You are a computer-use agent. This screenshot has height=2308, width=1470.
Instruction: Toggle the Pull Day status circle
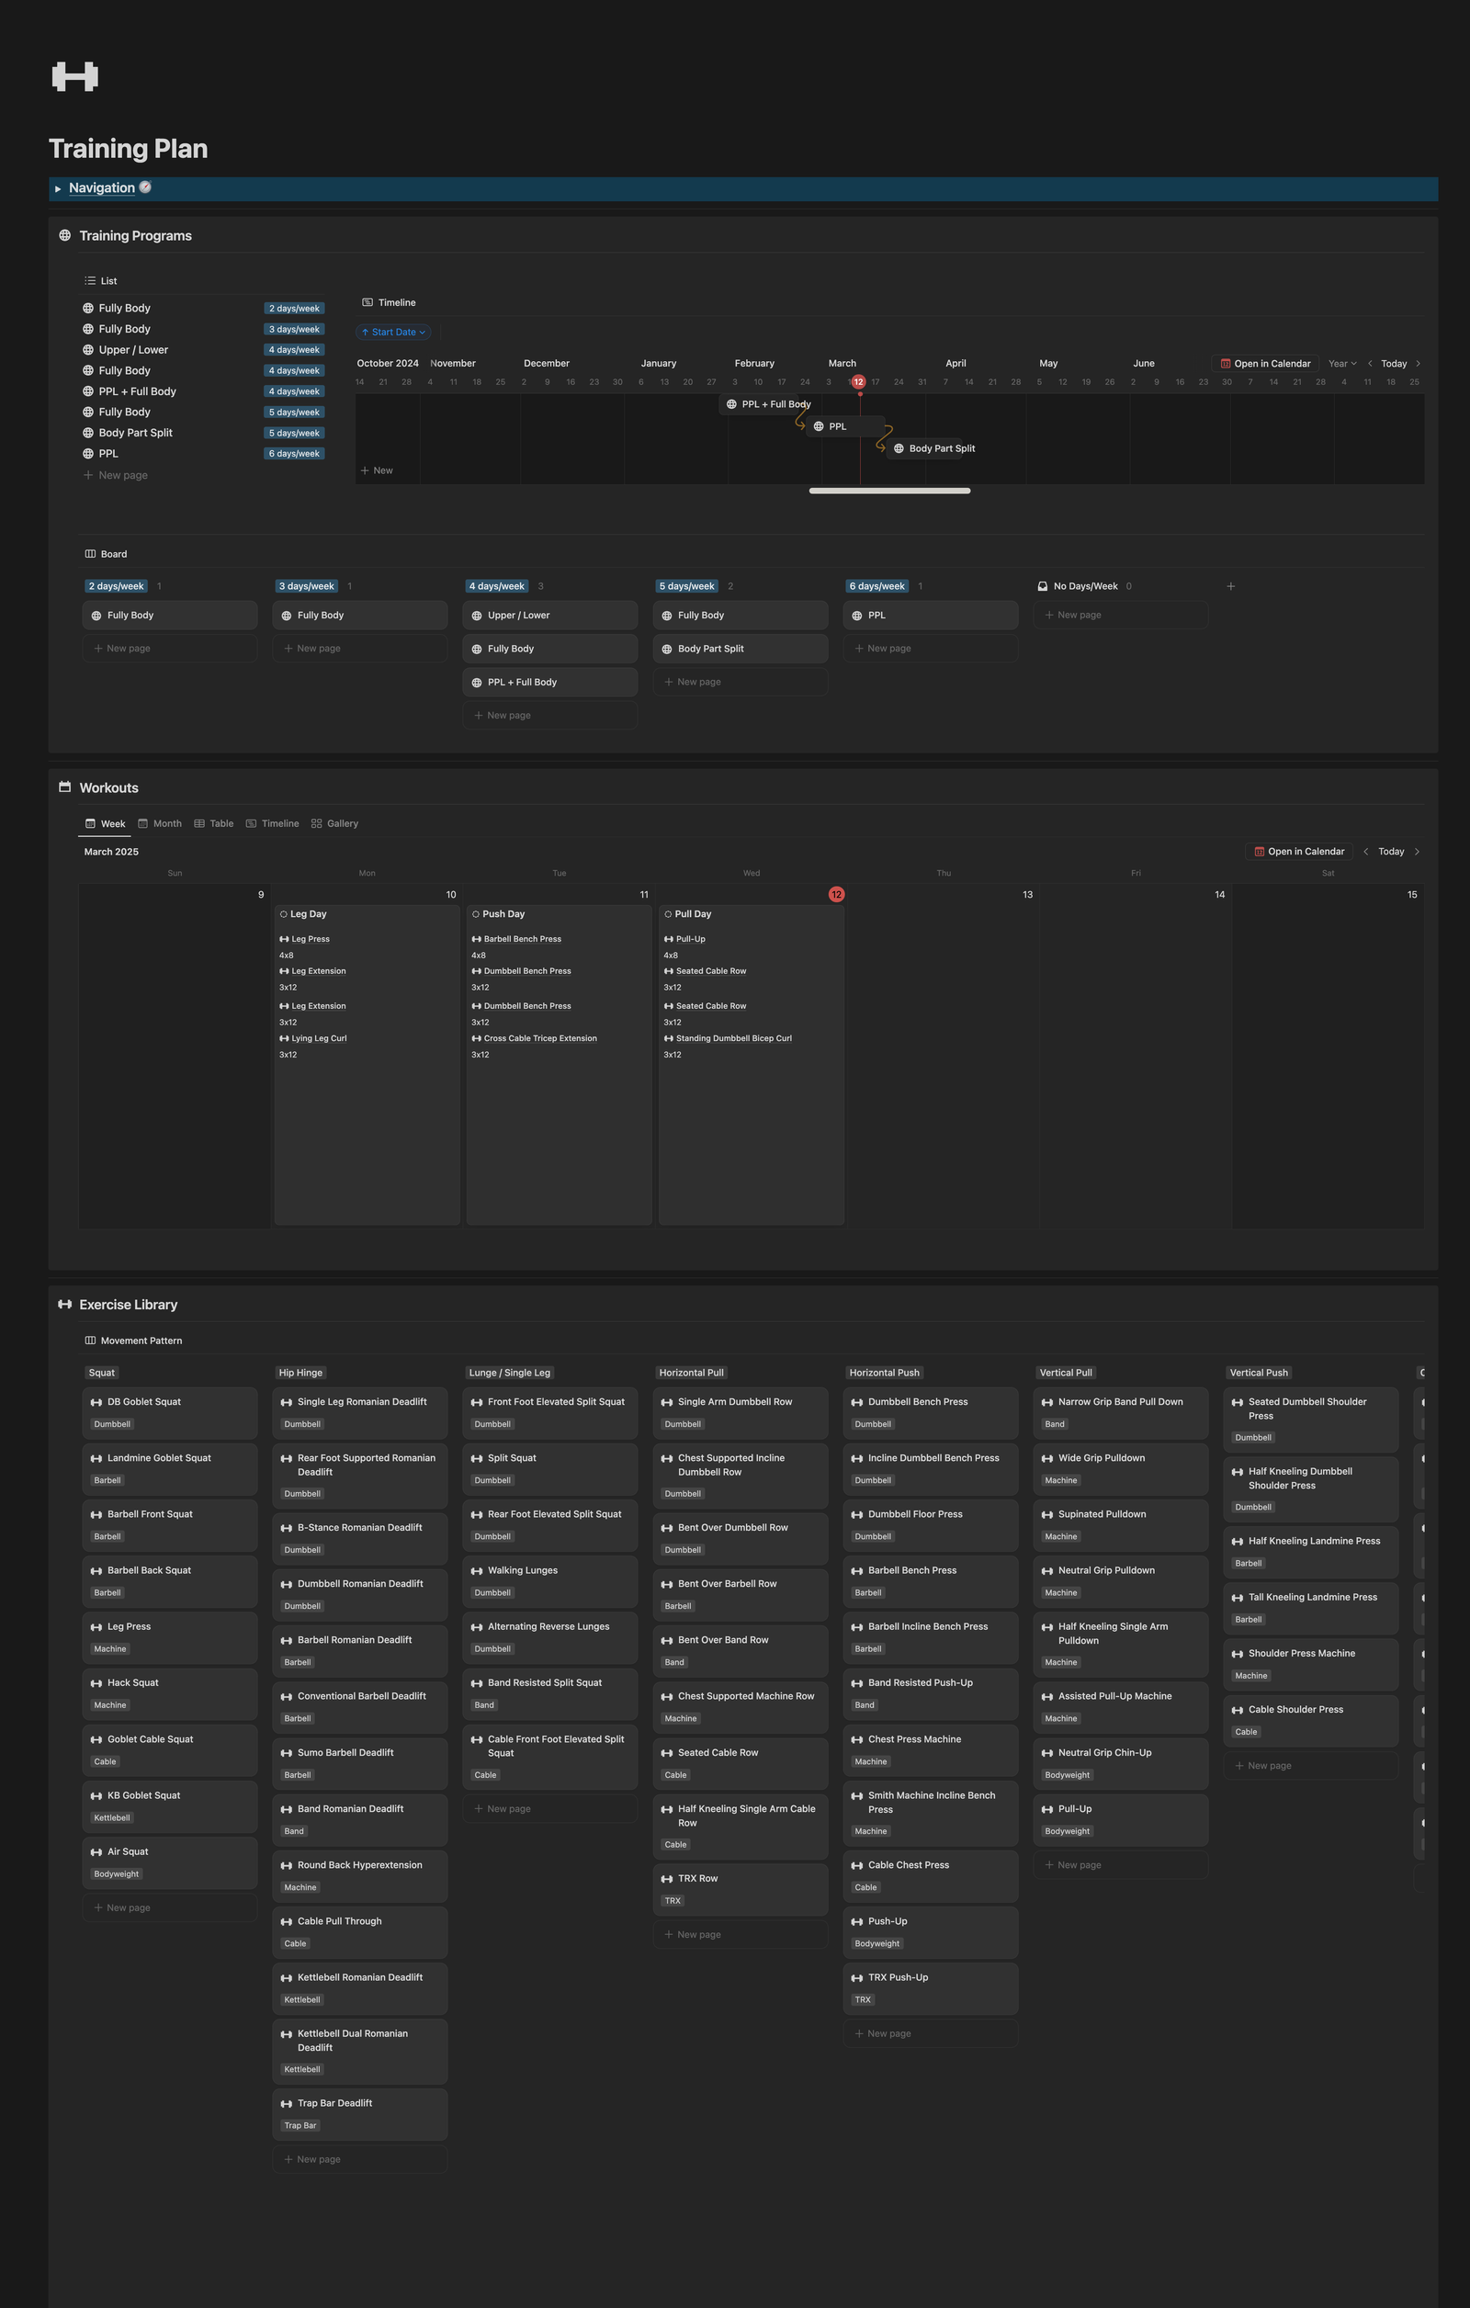click(x=668, y=914)
